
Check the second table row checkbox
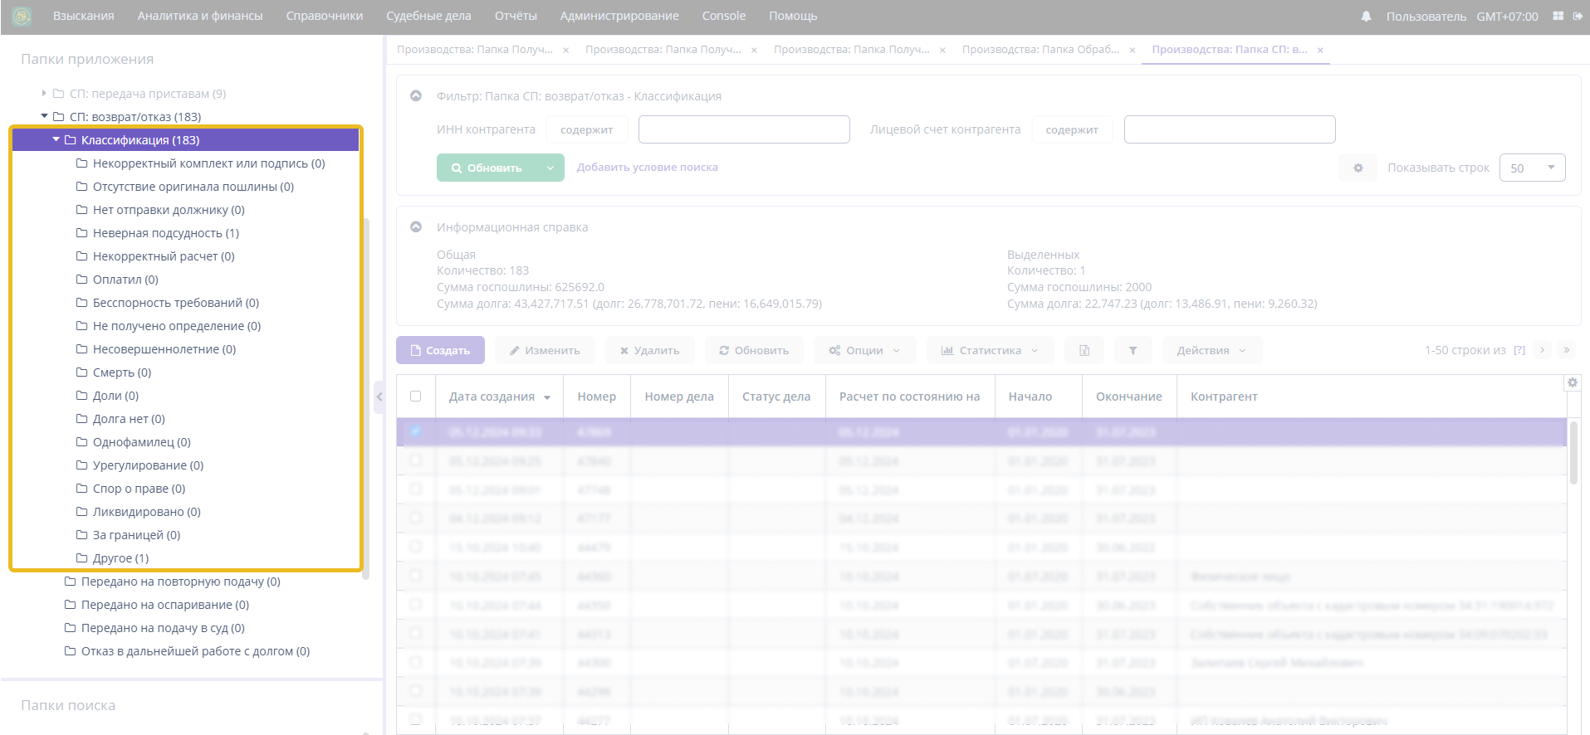click(x=416, y=460)
